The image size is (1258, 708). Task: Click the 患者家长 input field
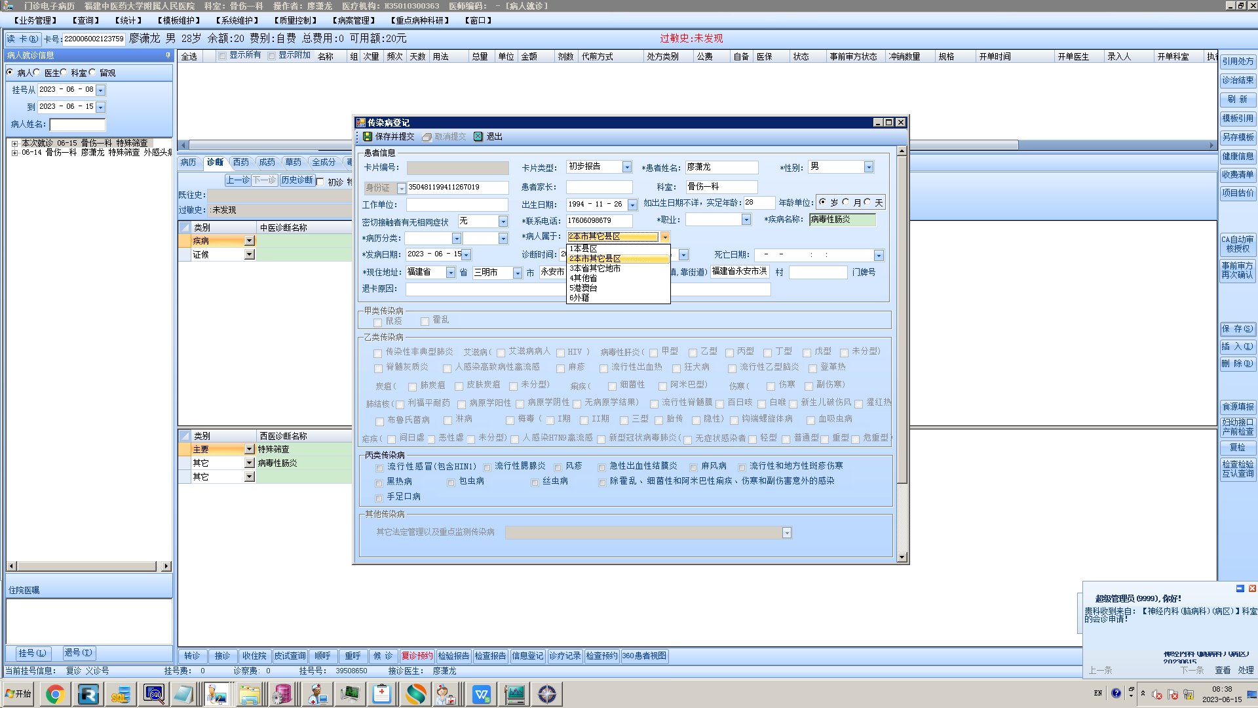[x=599, y=187]
